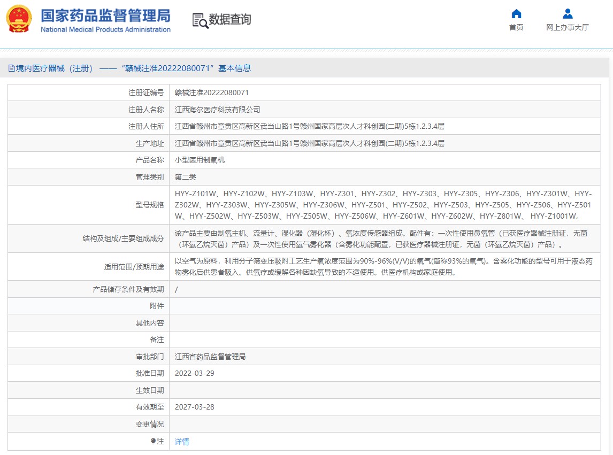Click the 有效期至 label
This screenshot has width=613, height=455.
point(150,407)
